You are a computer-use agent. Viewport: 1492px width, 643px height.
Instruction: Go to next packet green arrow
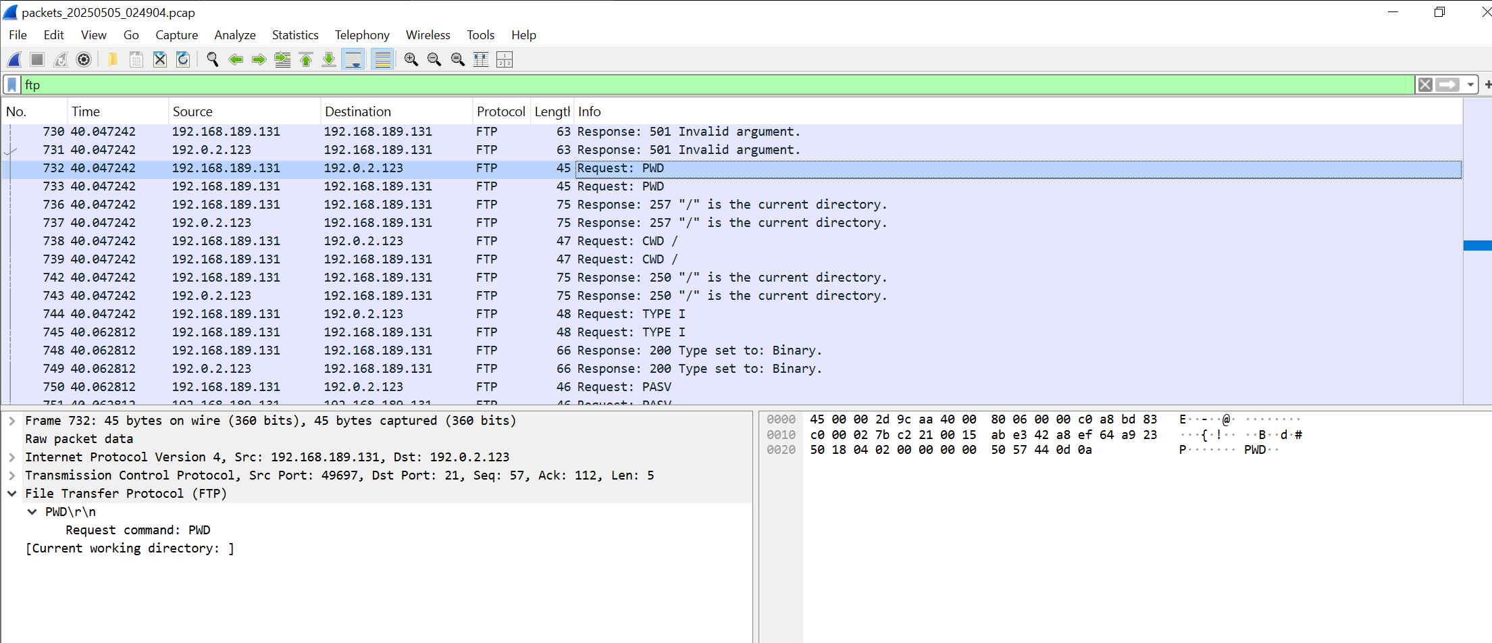click(x=259, y=59)
